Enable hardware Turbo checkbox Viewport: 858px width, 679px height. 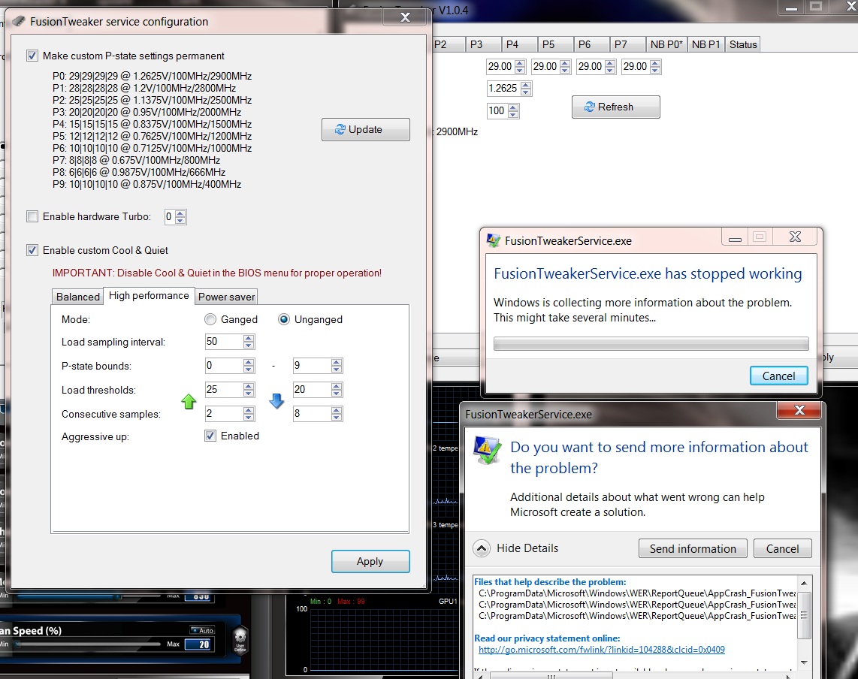[x=32, y=216]
